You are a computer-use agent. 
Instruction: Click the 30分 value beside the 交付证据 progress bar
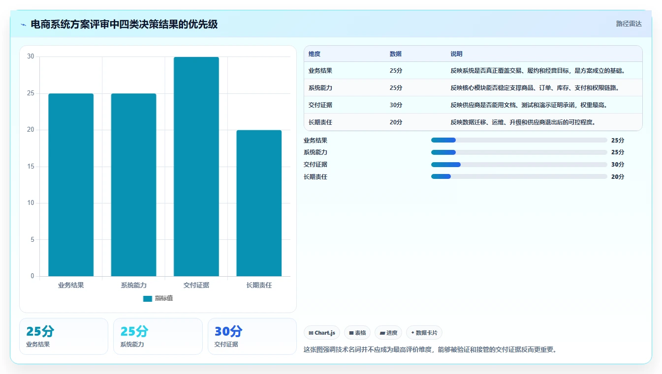pyautogui.click(x=618, y=165)
